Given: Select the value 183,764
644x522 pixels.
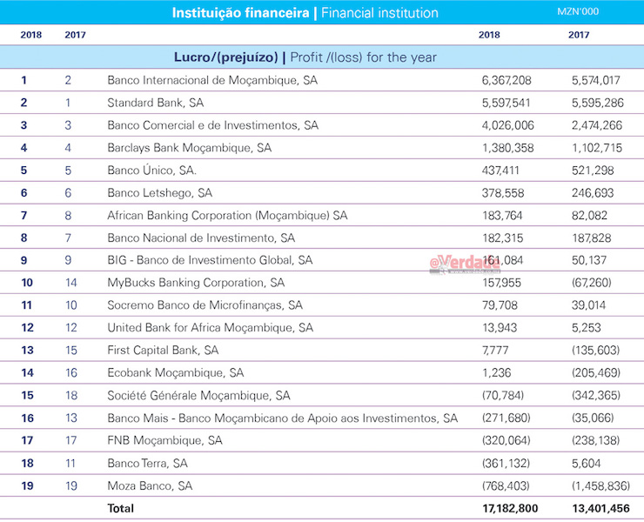Looking at the screenshot, I should [502, 215].
